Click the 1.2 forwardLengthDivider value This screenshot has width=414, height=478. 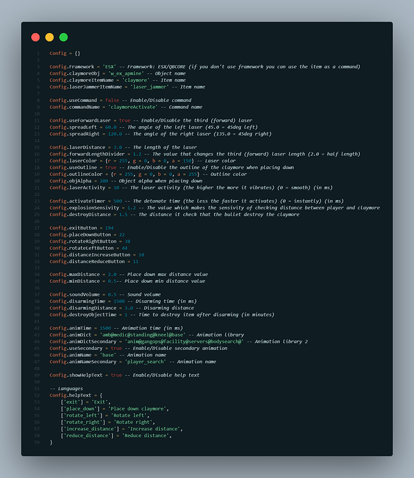click(x=137, y=154)
